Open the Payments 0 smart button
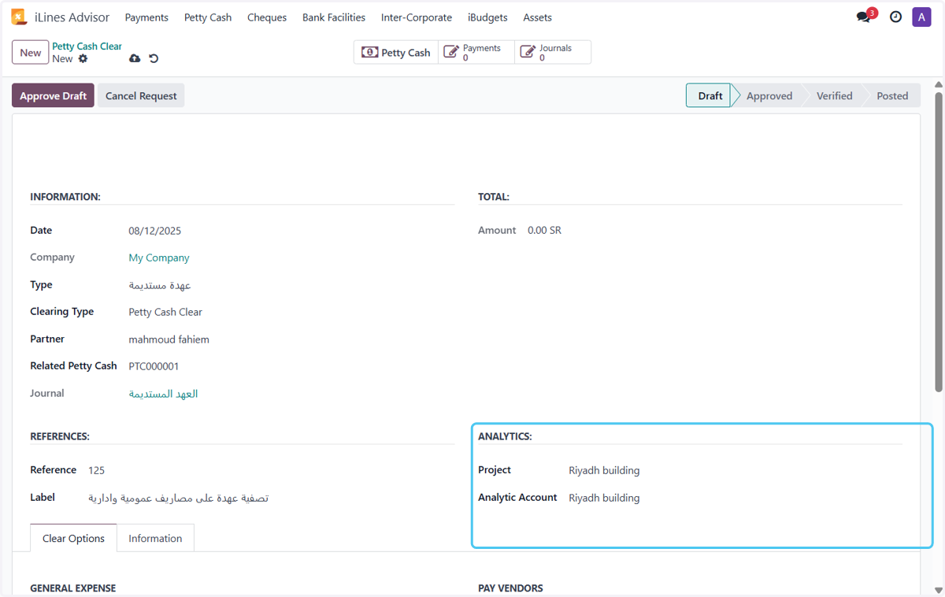Screen dimensions: 945x597 (476, 52)
